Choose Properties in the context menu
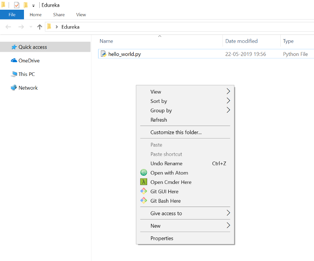Viewport: 314px width, 261px height. click(162, 238)
